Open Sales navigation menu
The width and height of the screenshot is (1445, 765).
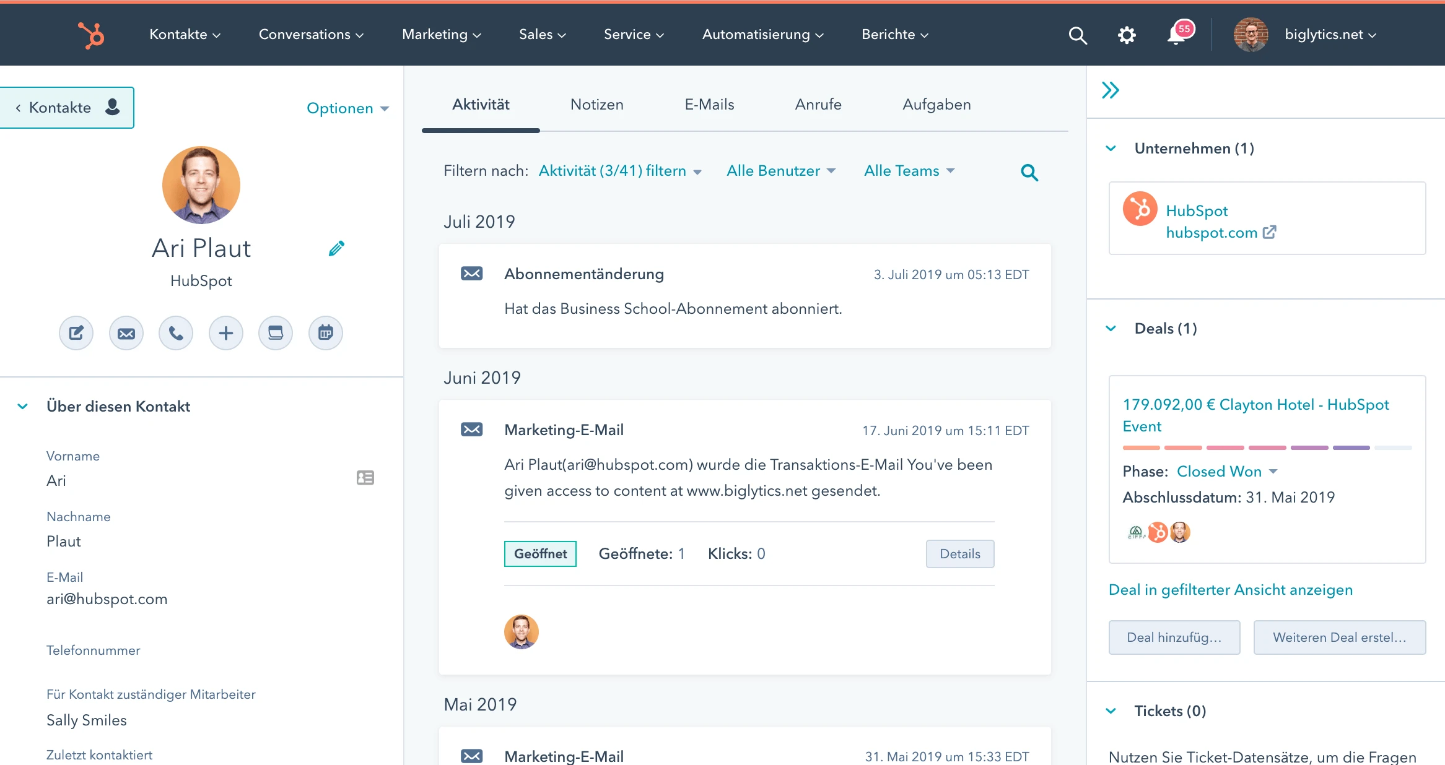(542, 35)
